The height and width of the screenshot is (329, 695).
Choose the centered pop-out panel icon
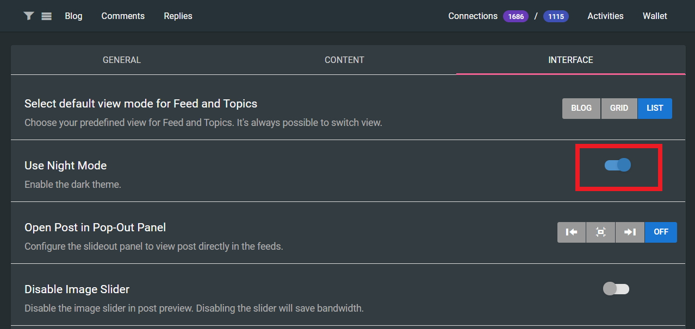click(601, 232)
